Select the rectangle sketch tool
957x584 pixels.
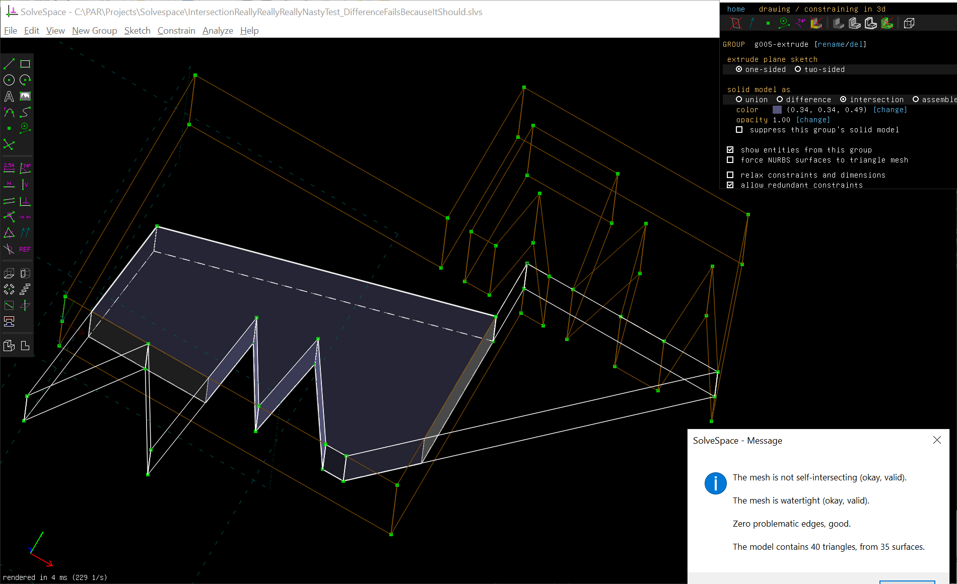click(x=25, y=64)
